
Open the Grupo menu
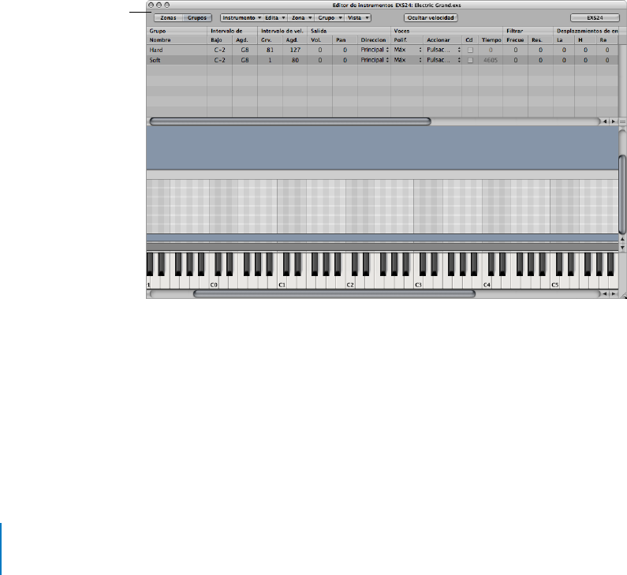click(330, 18)
